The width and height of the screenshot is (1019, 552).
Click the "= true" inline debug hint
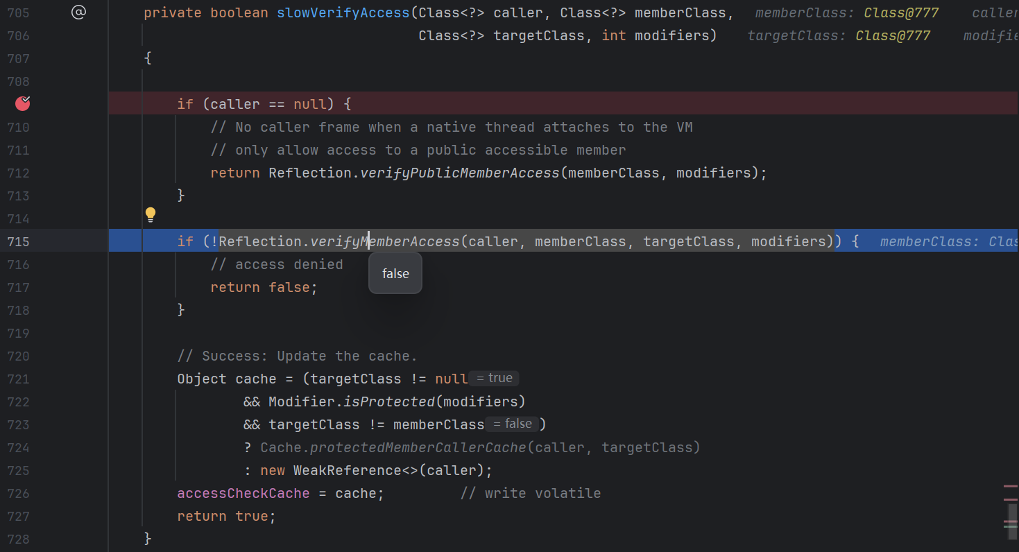494,379
